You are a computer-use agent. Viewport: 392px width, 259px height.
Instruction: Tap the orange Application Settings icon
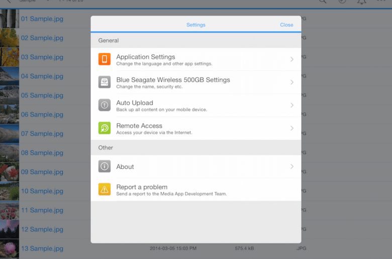tap(105, 59)
